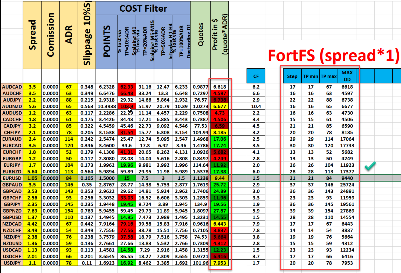Click the GBPUSD row label
401x273 pixels.
pyautogui.click(x=12, y=217)
